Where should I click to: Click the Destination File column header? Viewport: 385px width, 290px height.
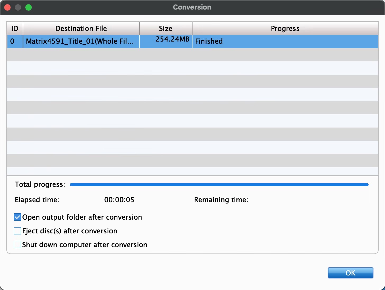pos(81,29)
